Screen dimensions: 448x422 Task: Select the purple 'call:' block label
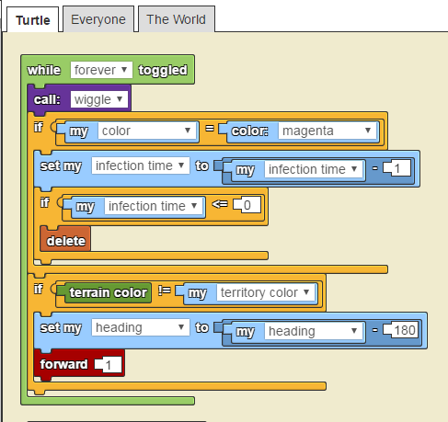47,99
